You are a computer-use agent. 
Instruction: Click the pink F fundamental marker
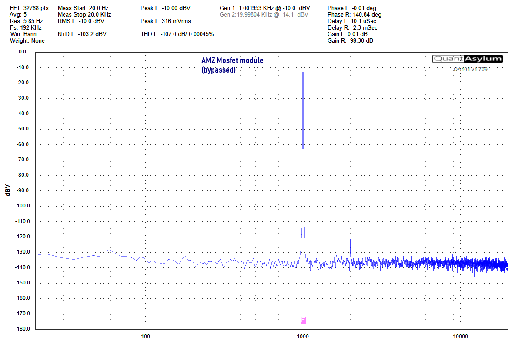[x=303, y=320]
